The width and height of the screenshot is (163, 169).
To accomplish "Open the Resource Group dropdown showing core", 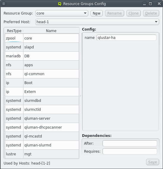I will [62, 13].
